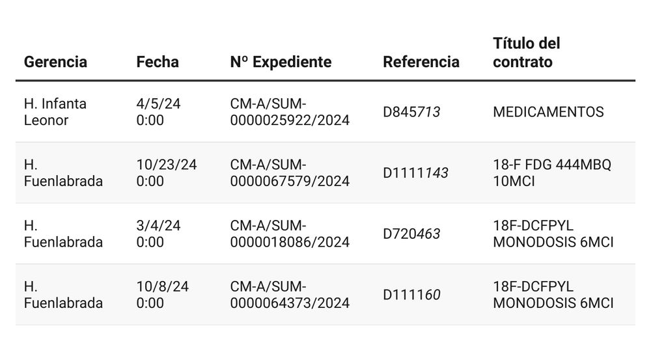Select expediente CM-A/SUM-0000067579/2024

[x=290, y=172]
